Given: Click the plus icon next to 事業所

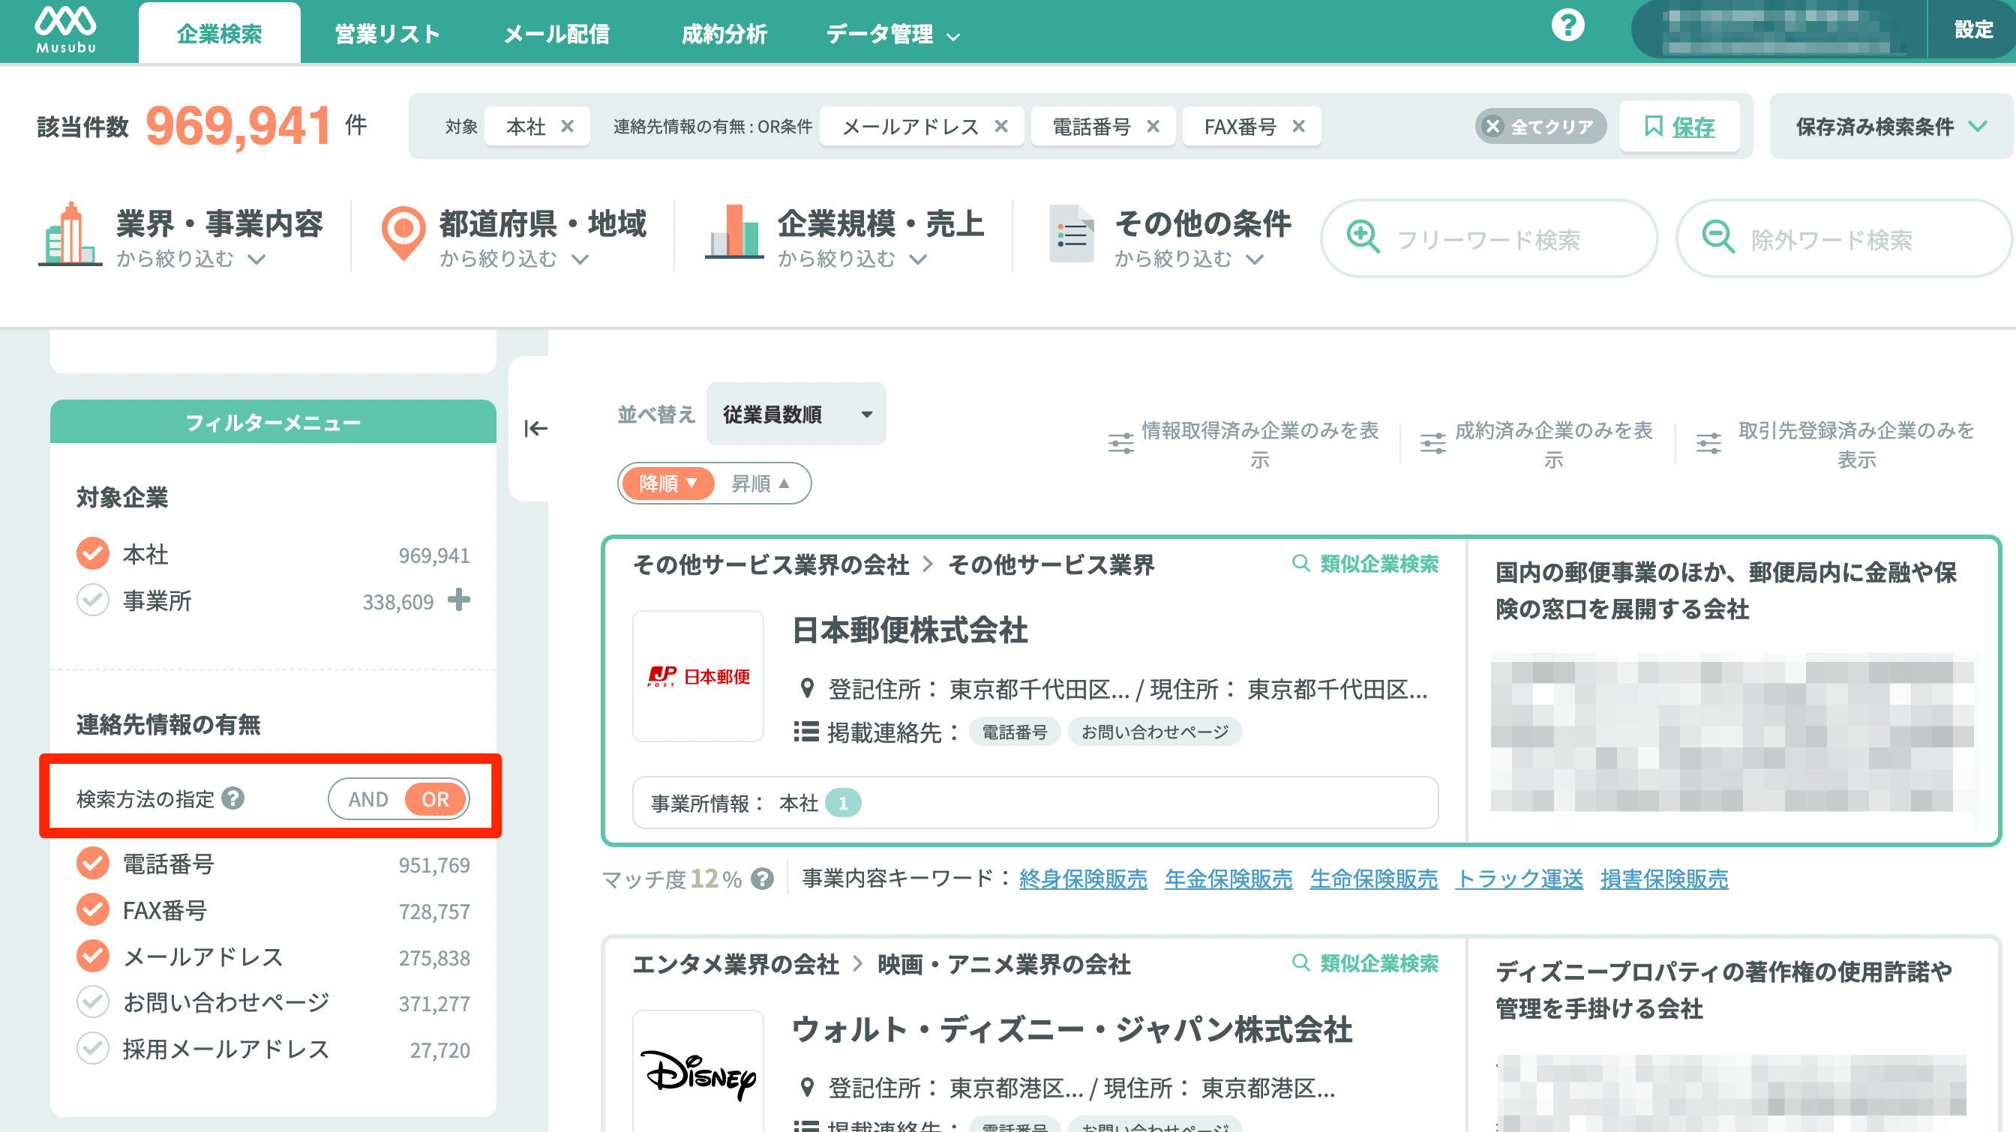Looking at the screenshot, I should [458, 600].
